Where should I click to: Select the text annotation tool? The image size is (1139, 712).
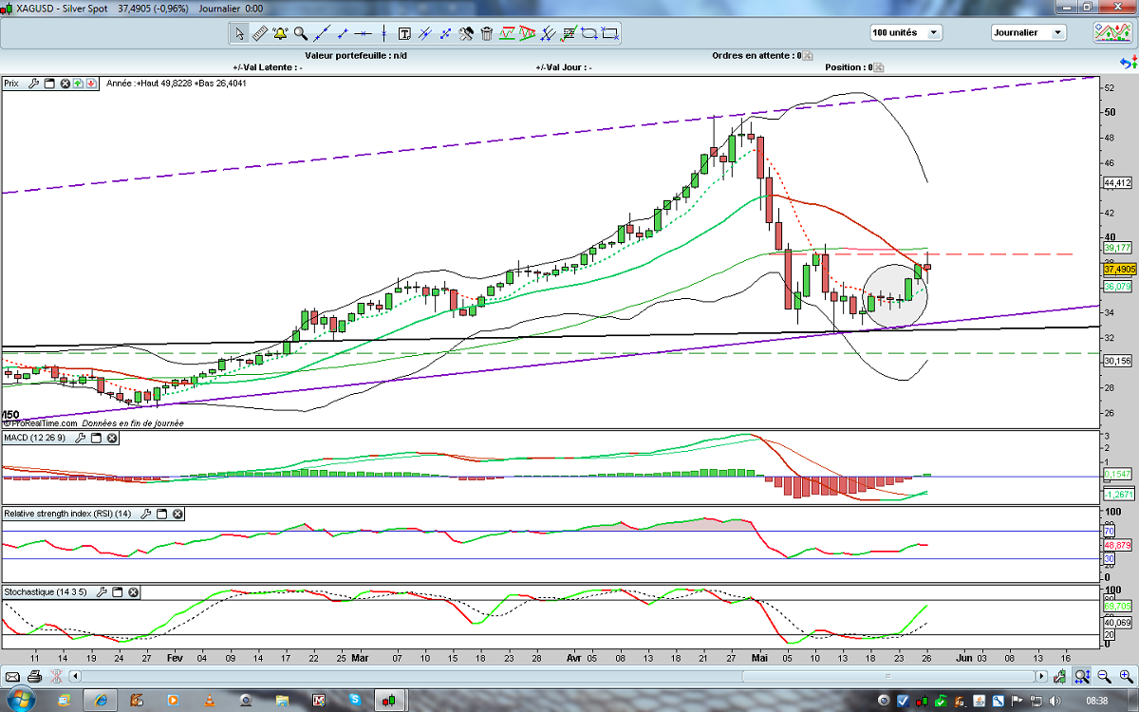(404, 33)
